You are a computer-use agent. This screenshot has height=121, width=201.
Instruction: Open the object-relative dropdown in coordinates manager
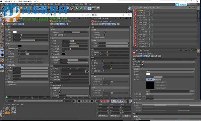click(x=103, y=116)
